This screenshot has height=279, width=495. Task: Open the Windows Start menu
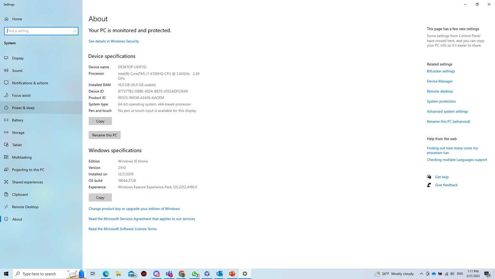click(6, 274)
